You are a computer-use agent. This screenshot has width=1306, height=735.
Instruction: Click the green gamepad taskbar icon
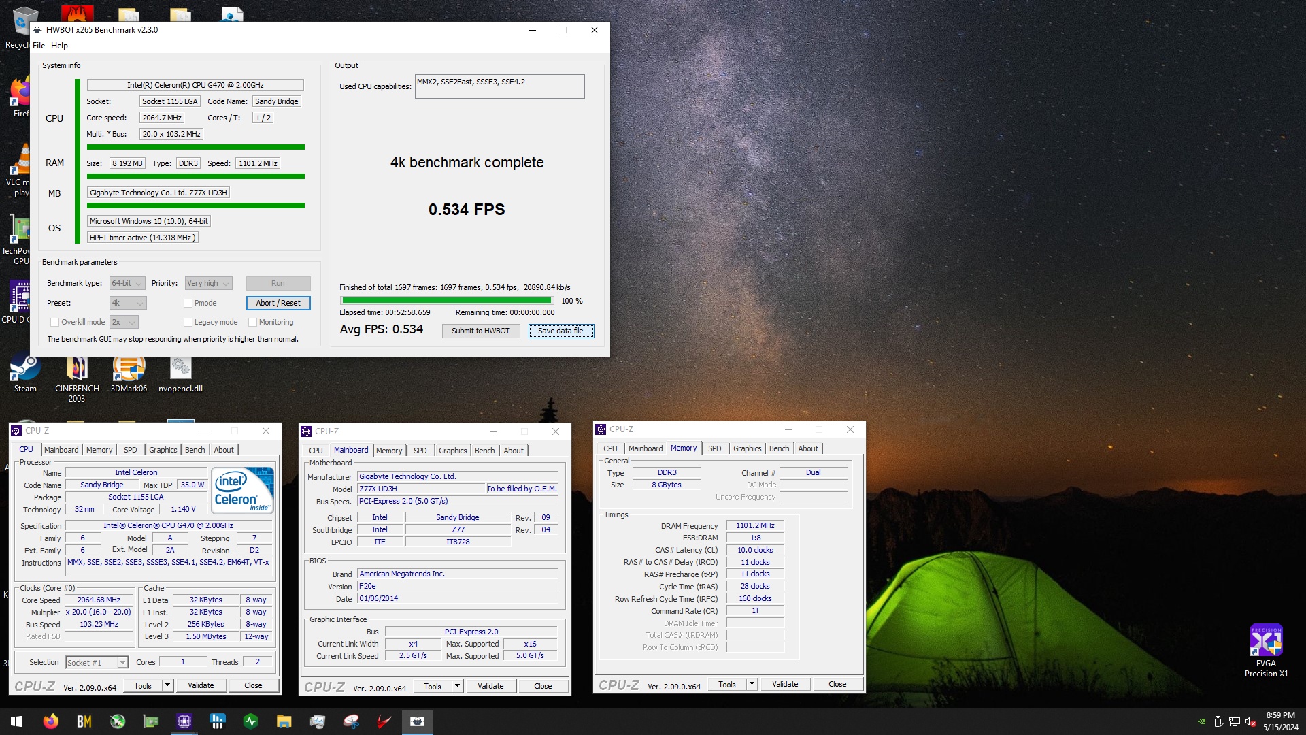click(117, 721)
